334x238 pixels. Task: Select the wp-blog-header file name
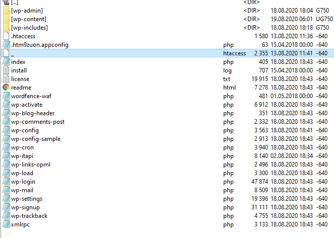click(33, 113)
